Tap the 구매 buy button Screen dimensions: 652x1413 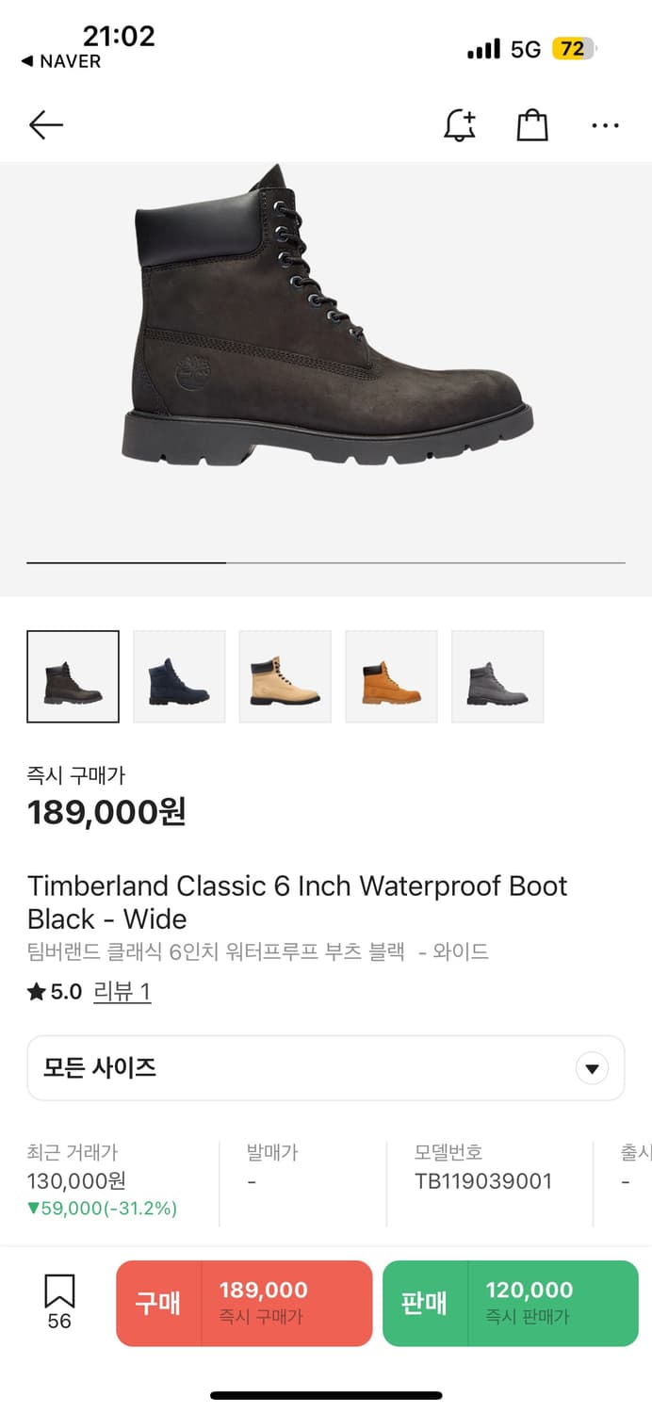[243, 1303]
